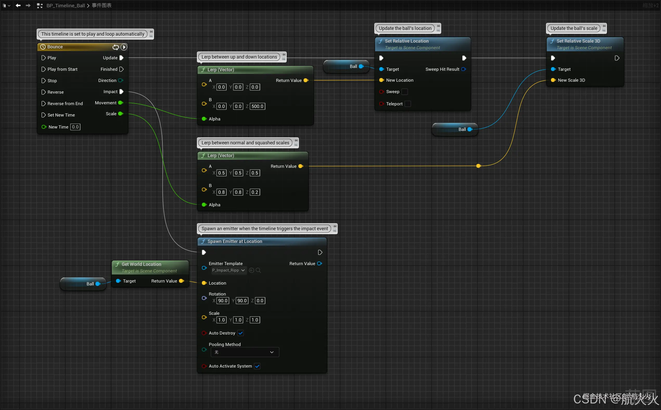Click the Spawn Emitter at Location node title
Screen dimensions: 661x410
tap(235, 241)
